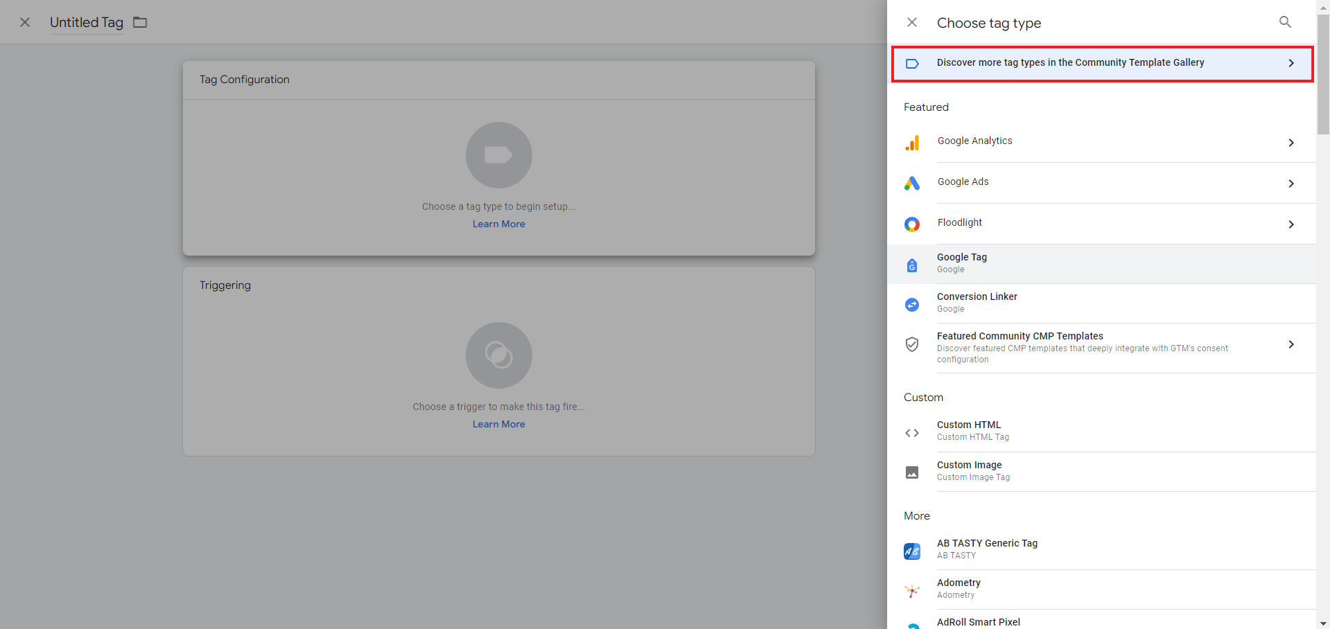The image size is (1330, 629).
Task: Open the Community Template Gallery via chevron
Action: click(x=1290, y=62)
